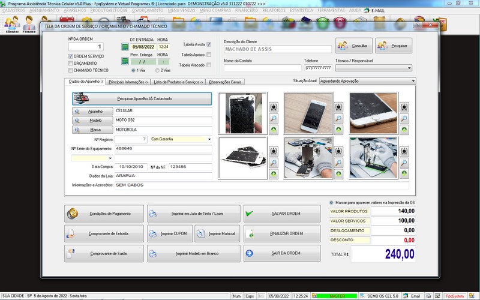Click the Clientes toolbar icon
The height and width of the screenshot is (300, 480).
12,25
